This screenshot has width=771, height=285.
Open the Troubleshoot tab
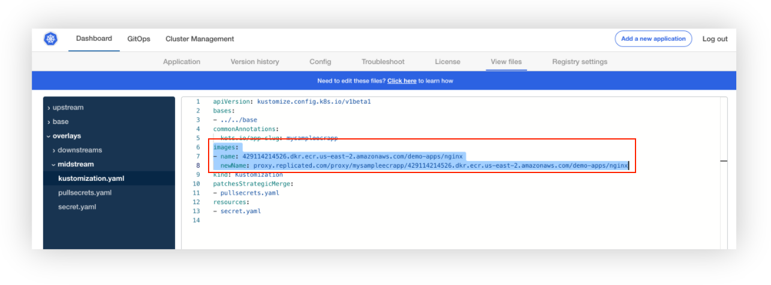pos(383,62)
